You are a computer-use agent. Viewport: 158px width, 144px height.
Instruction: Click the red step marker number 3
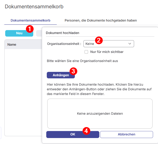point(74,71)
